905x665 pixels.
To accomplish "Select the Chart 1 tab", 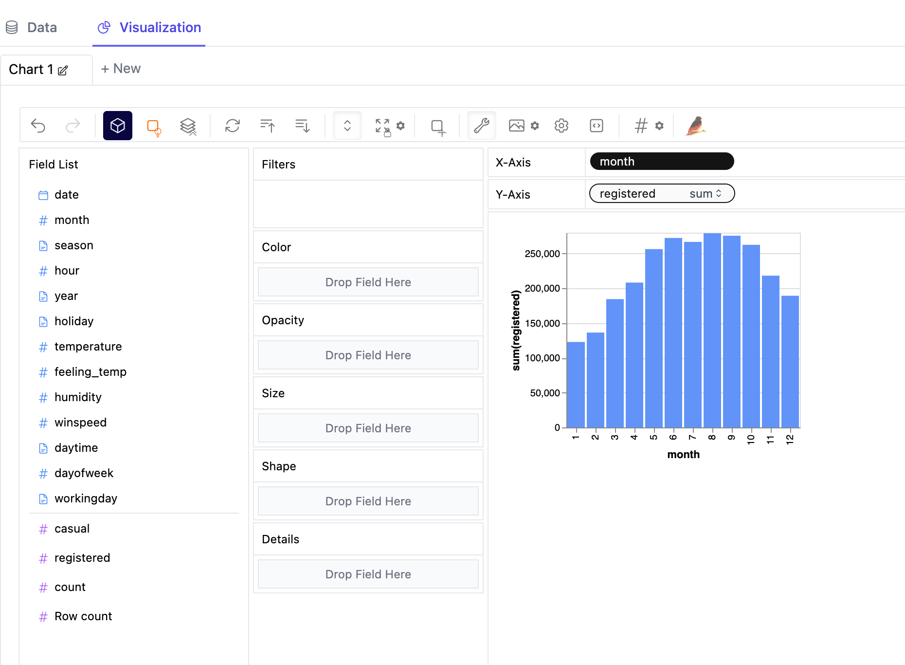I will point(31,70).
